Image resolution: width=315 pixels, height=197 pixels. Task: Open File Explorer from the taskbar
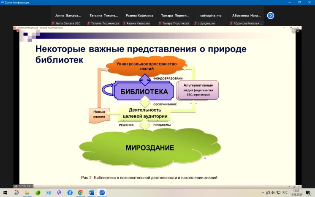pos(27,192)
